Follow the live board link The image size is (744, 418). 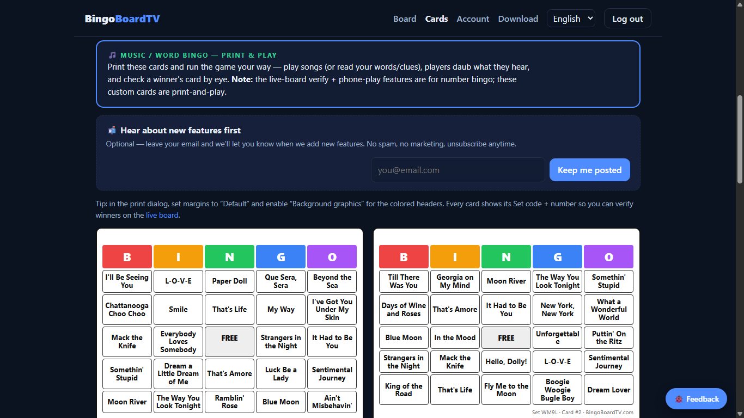click(162, 215)
